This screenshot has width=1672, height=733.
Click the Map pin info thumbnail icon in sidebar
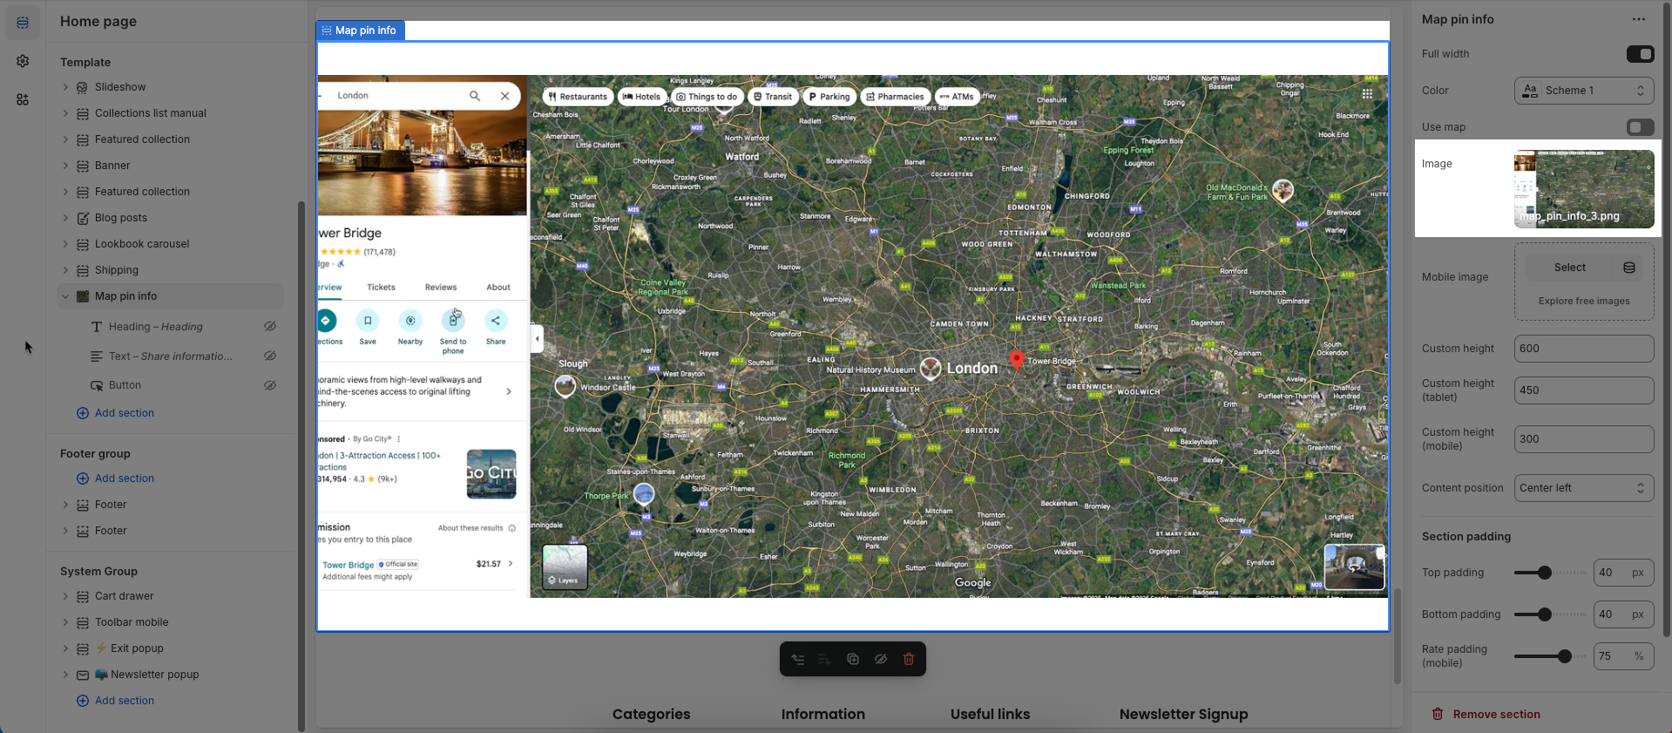[x=83, y=296]
